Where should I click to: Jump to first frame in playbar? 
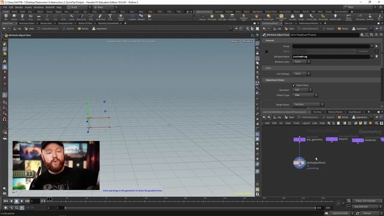5,201
